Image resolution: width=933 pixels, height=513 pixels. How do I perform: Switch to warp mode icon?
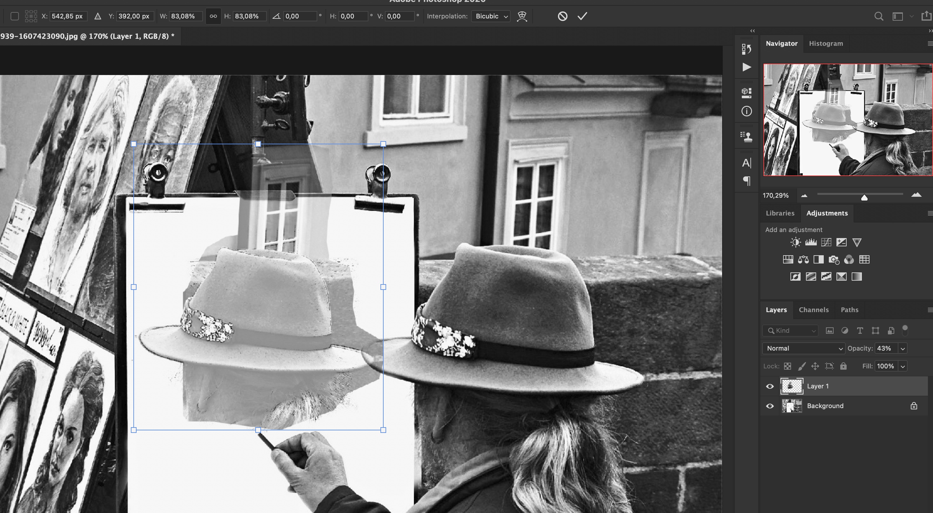tap(521, 16)
